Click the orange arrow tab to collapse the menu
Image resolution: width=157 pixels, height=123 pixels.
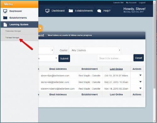tap(41, 28)
